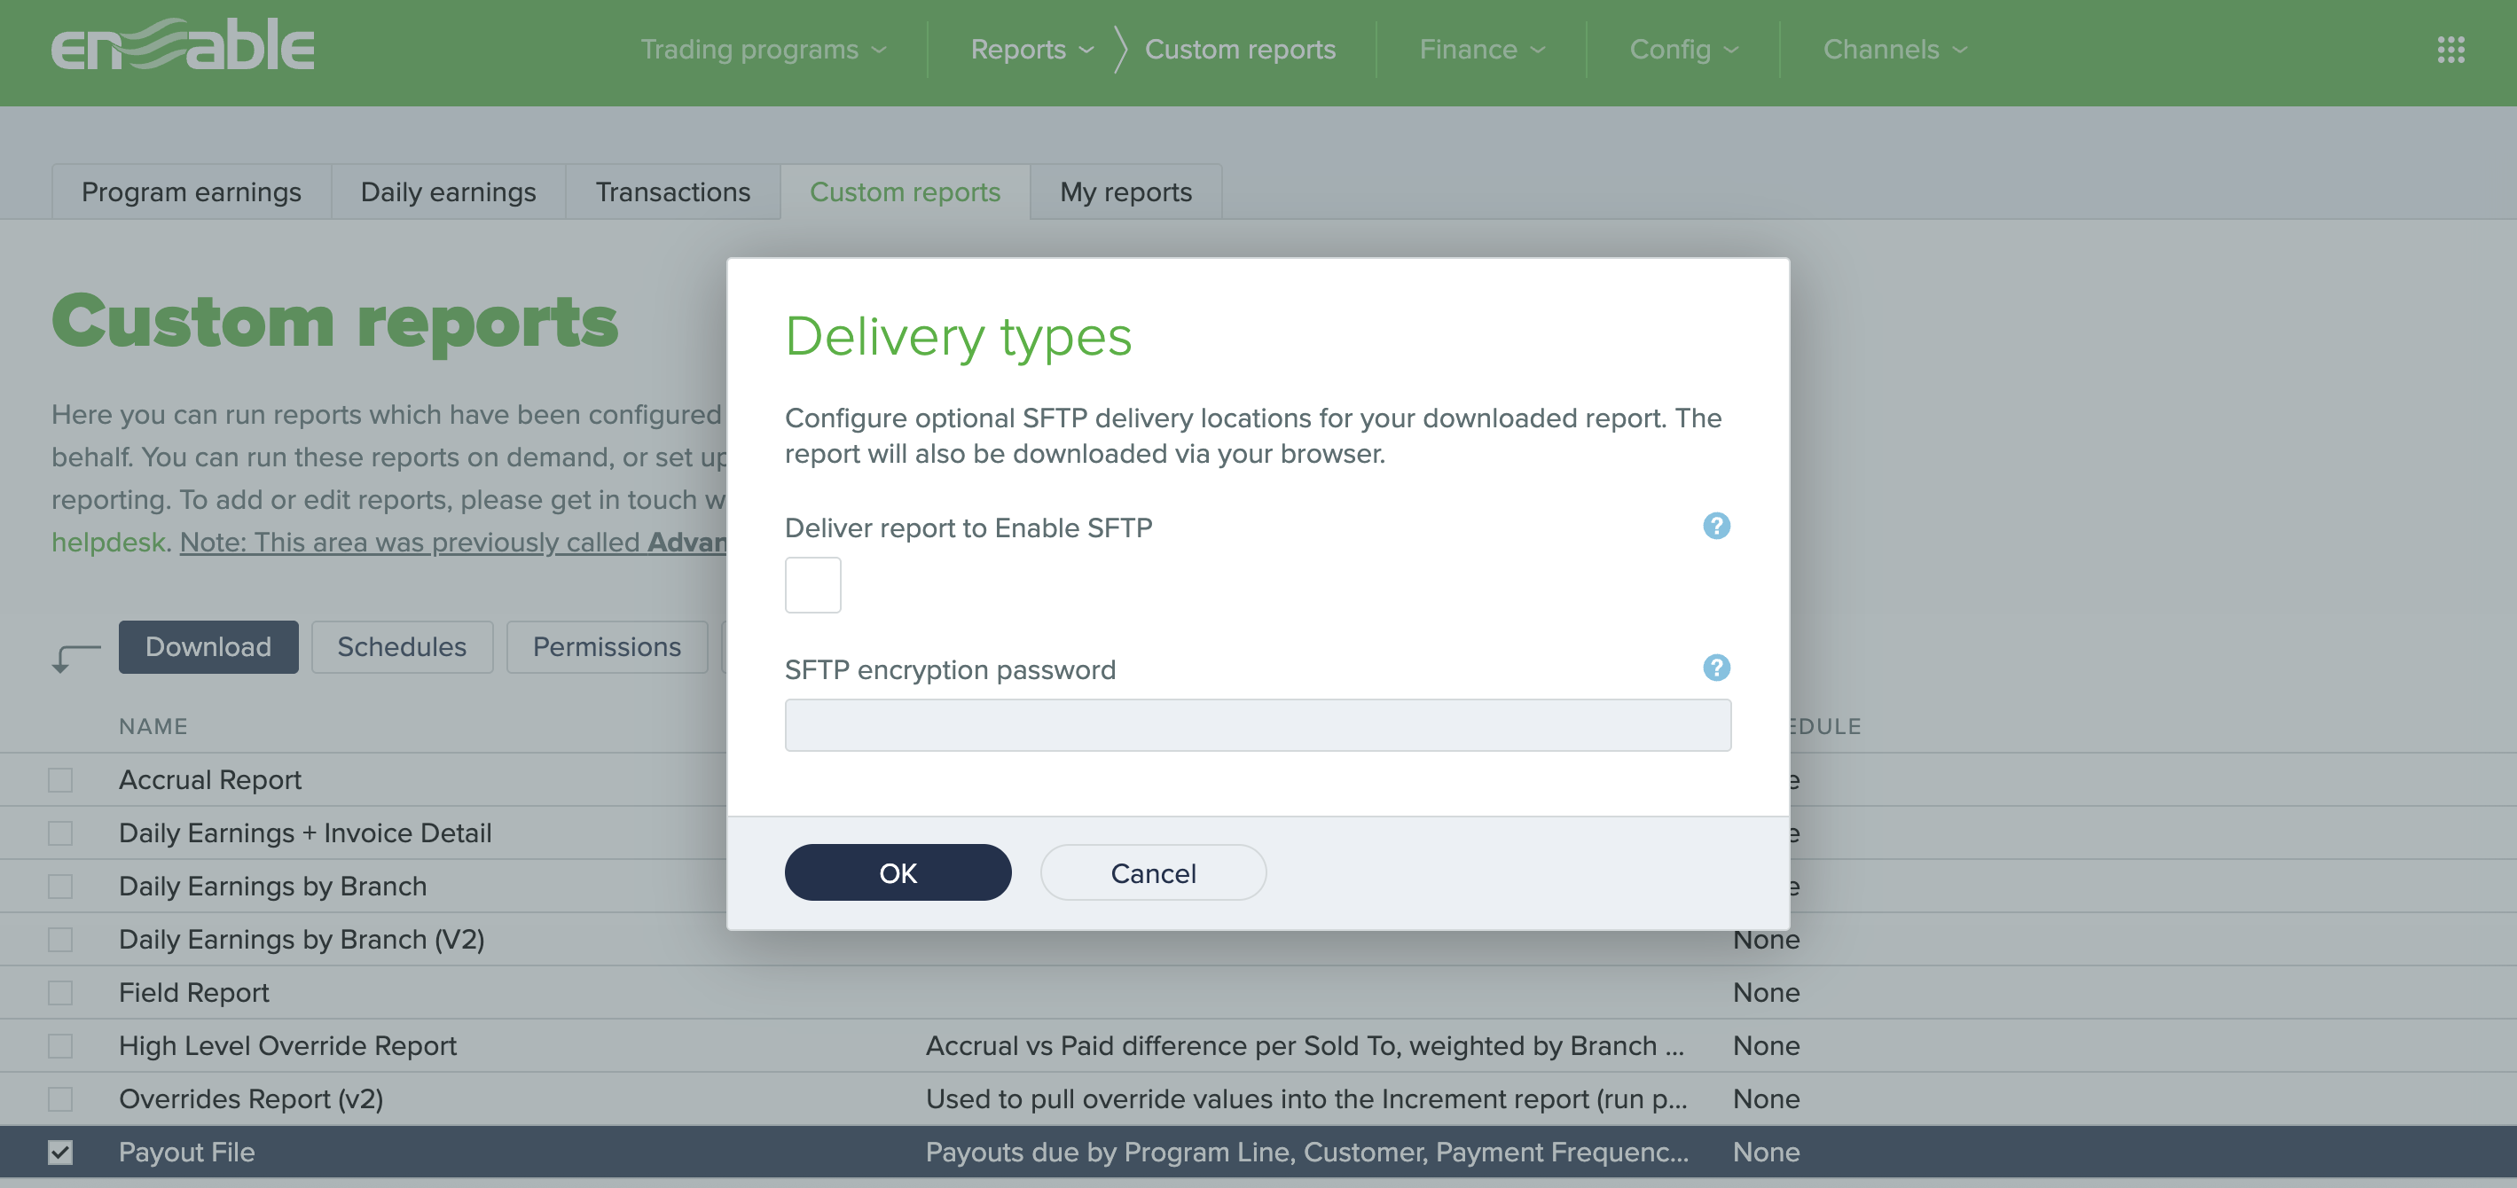
Task: Click the SFTP encryption password field
Action: click(x=1258, y=725)
